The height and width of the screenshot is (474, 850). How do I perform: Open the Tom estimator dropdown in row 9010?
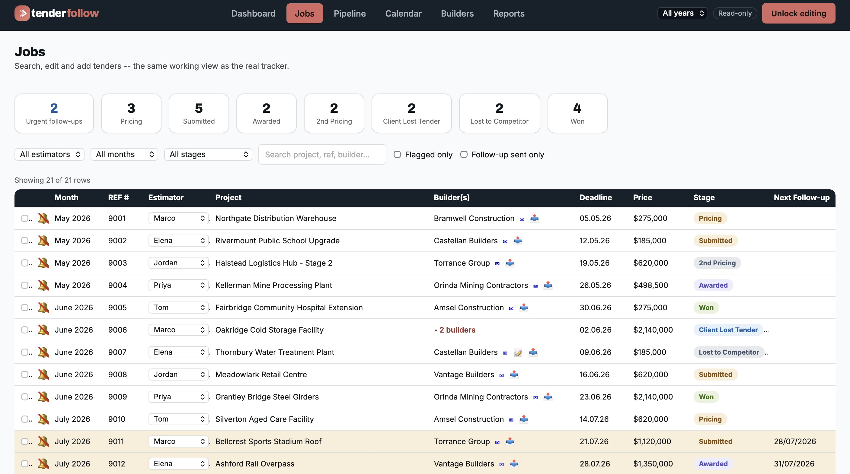tap(178, 419)
